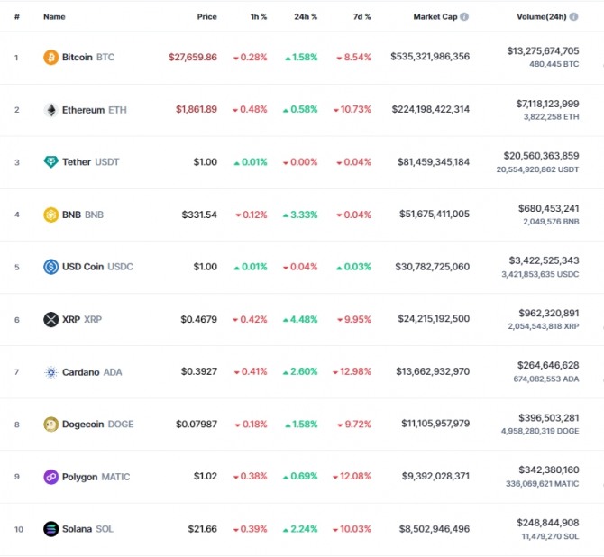Click the USD Coin logo icon

pos(50,267)
